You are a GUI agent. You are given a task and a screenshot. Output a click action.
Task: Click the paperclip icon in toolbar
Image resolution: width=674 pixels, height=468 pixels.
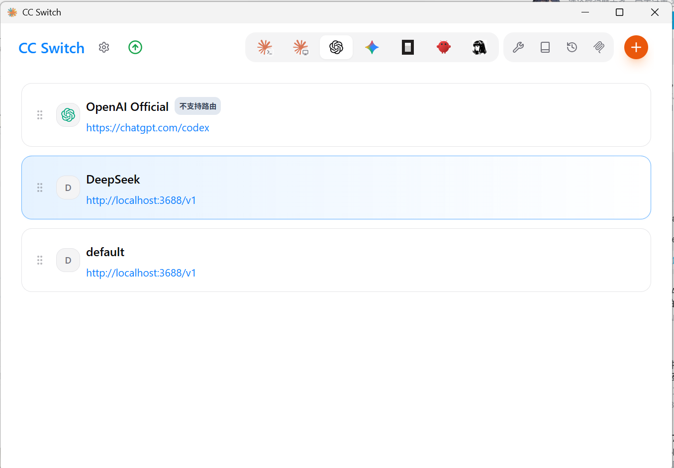click(x=599, y=47)
